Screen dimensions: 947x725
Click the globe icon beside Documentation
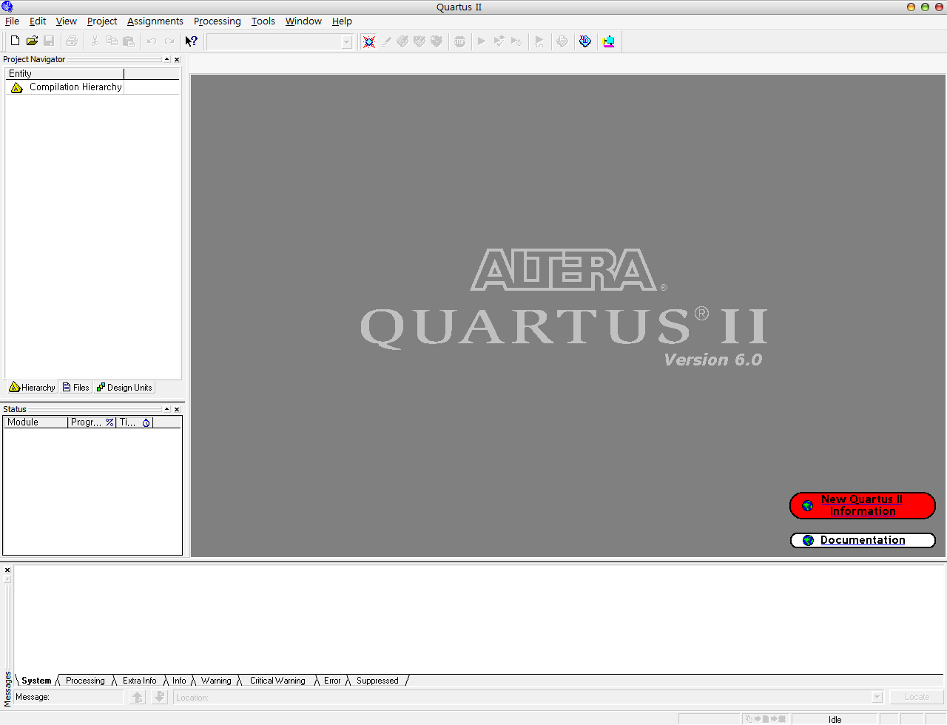[x=808, y=540]
